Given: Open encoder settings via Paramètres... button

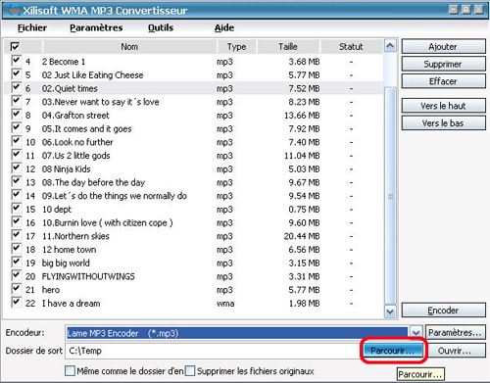Looking at the screenshot, I should (x=456, y=332).
